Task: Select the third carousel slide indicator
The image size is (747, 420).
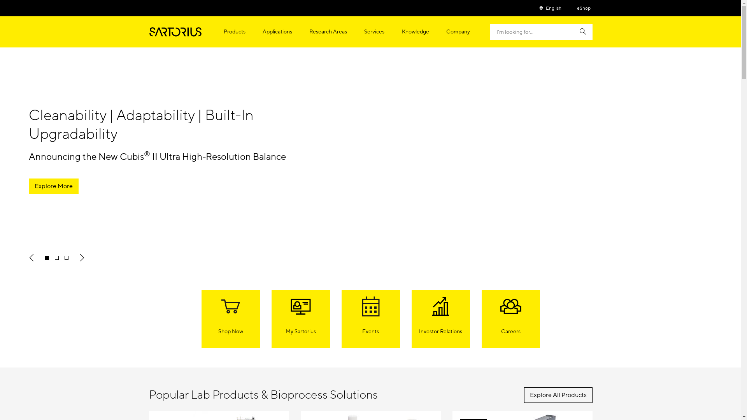Action: [67, 258]
